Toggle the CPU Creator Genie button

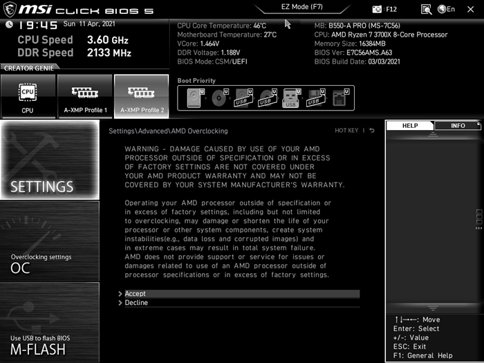28,96
